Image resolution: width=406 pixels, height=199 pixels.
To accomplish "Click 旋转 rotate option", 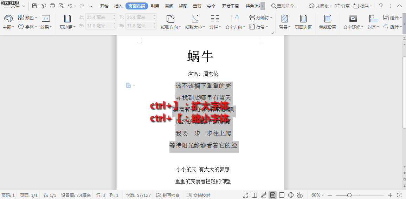I will [x=392, y=27].
